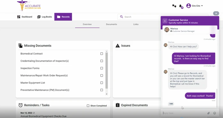Check the Biomedical Contract checkbox
This screenshot has width=223, height=118.
[102, 54]
